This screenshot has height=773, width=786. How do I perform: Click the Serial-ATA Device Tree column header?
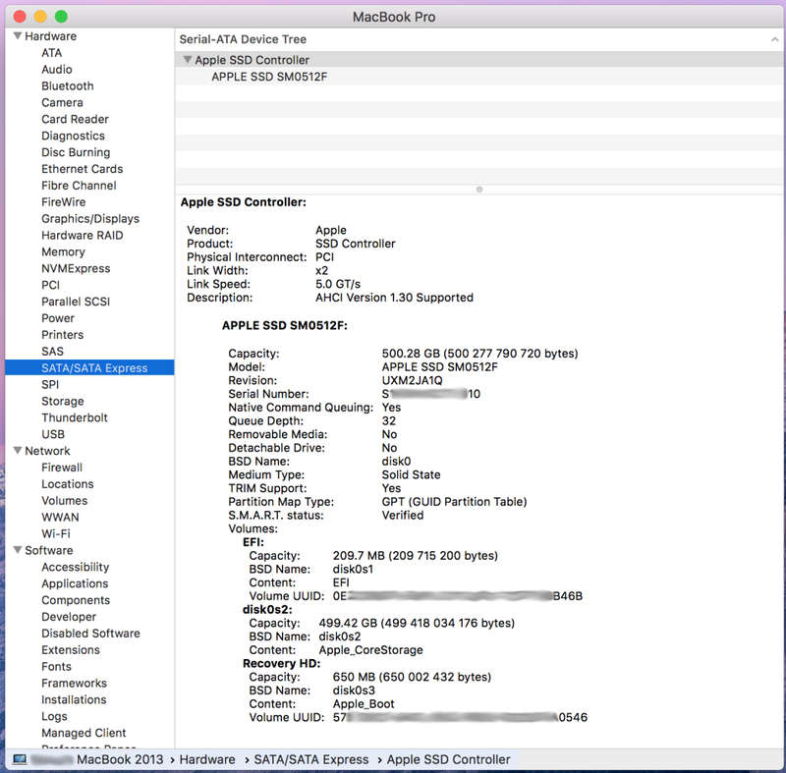478,39
